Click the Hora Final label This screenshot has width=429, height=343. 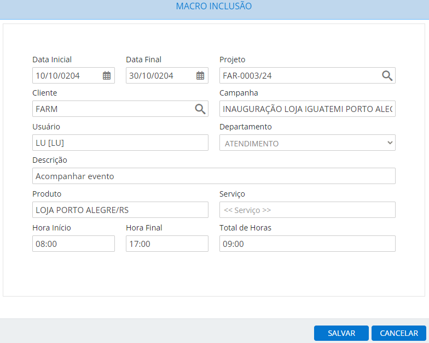(144, 228)
